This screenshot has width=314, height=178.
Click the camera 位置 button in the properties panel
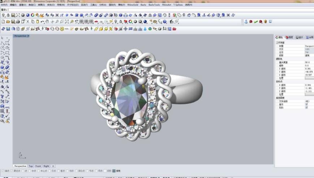309,78
